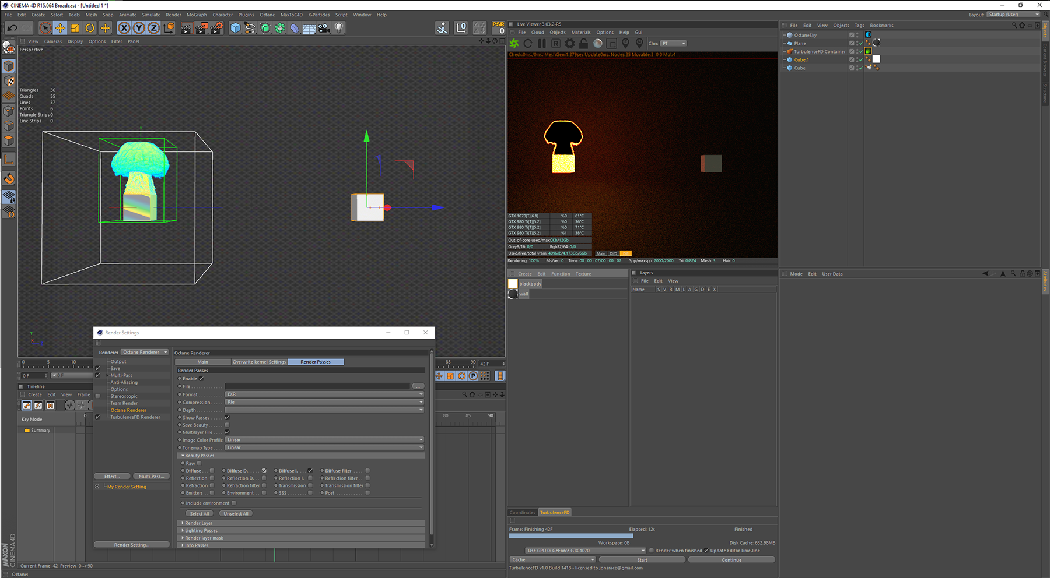Screen dimensions: 1050x578
Task: Check the Include environment option
Action: pos(233,503)
